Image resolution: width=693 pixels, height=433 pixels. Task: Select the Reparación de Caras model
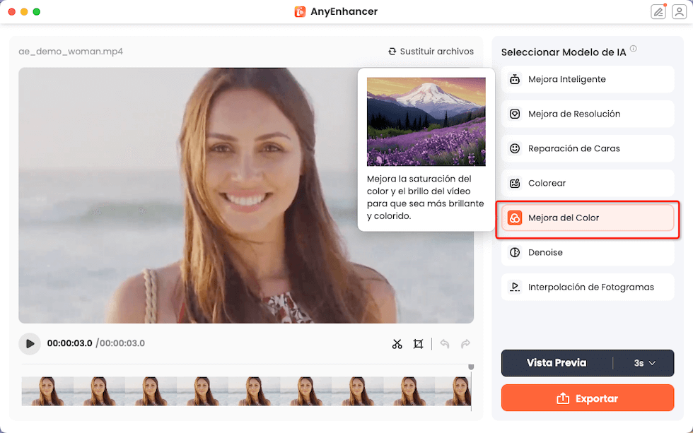[x=587, y=148]
